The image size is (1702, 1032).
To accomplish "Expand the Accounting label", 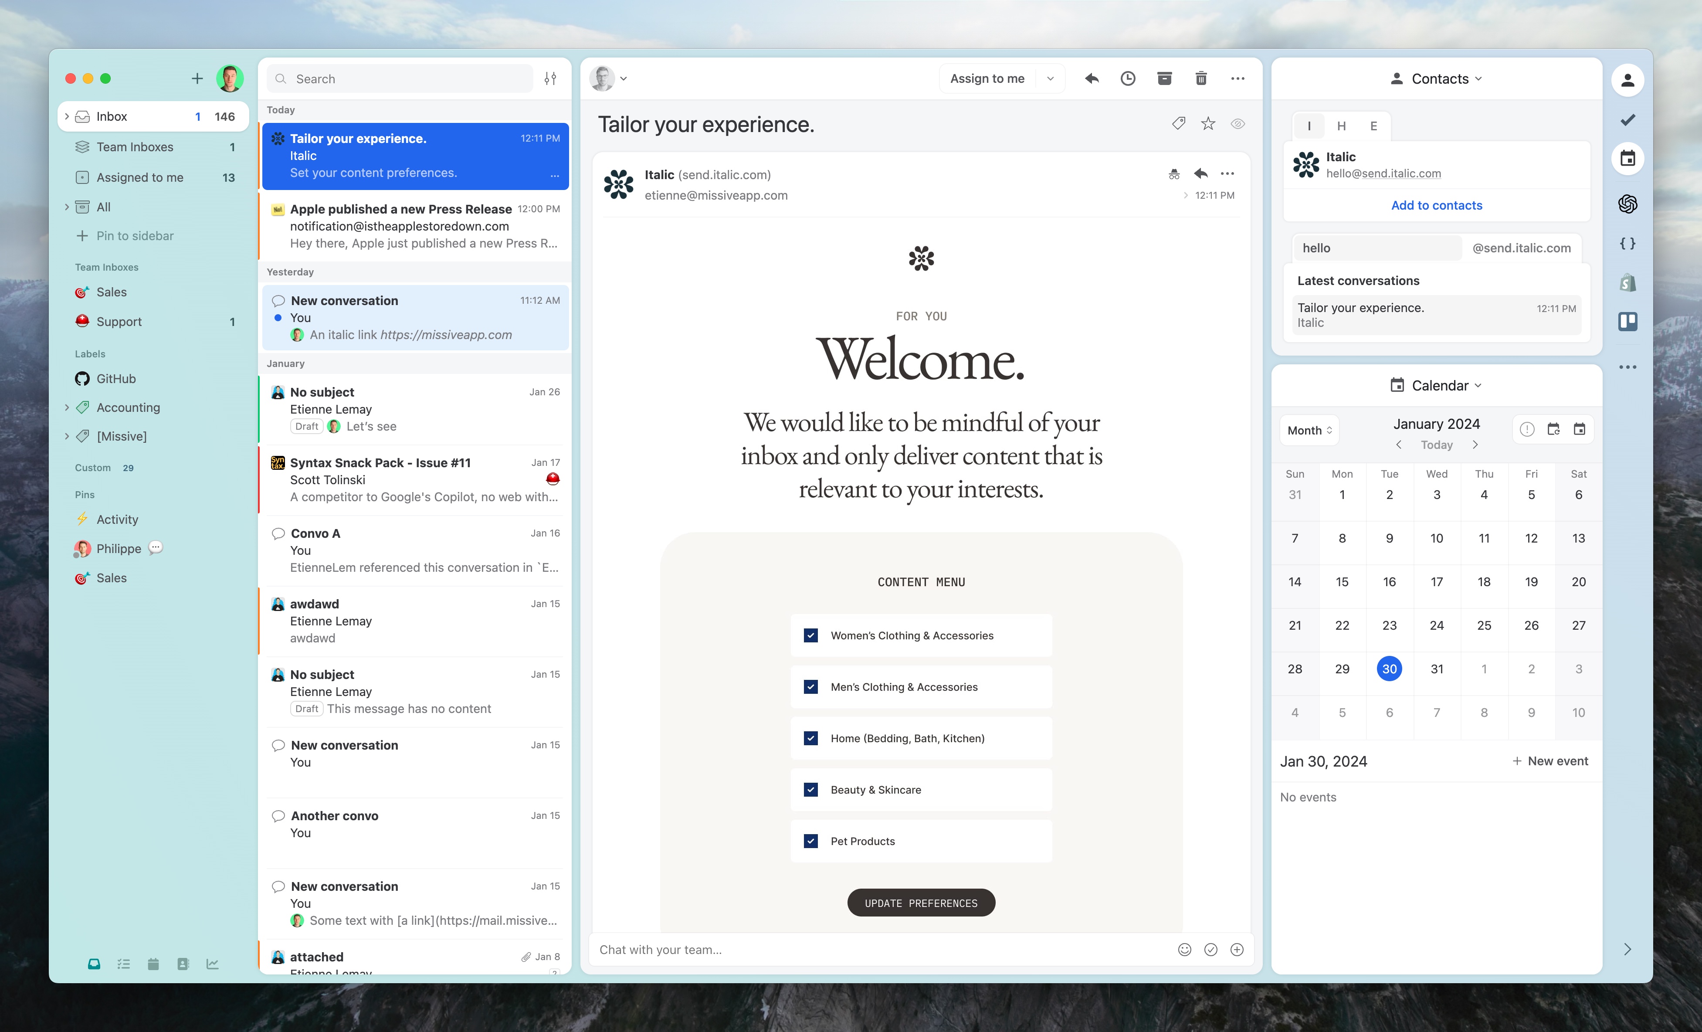I will click(x=66, y=407).
